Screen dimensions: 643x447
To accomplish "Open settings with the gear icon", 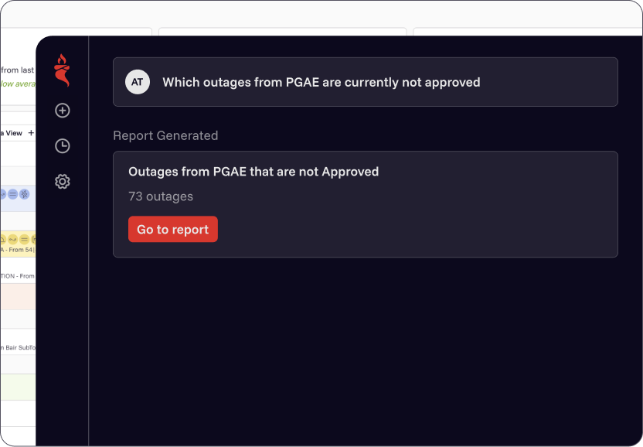I will 63,182.
